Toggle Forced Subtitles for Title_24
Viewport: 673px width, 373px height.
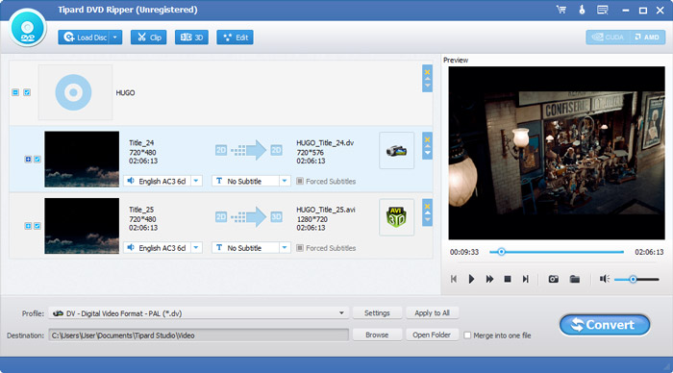(300, 181)
